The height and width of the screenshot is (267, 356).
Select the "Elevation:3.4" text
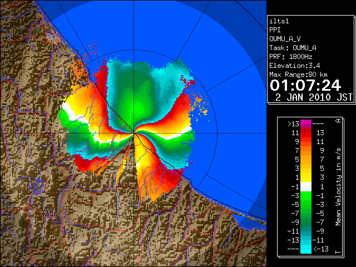[295, 66]
